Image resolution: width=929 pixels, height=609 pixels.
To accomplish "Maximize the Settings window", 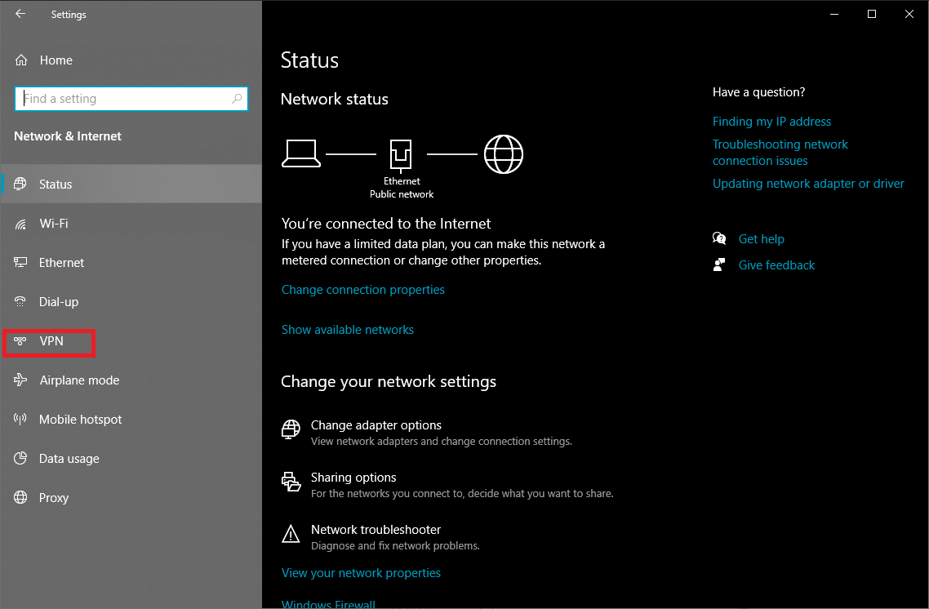I will click(x=872, y=14).
